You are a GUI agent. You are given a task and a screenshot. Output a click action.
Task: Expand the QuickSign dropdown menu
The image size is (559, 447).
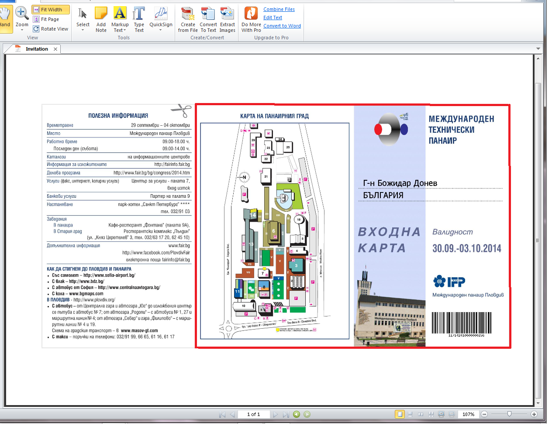[x=160, y=30]
